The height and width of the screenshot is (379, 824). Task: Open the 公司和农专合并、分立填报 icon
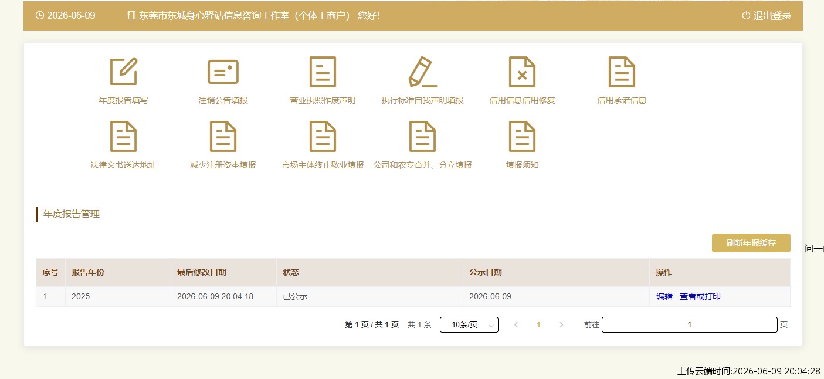pos(422,136)
